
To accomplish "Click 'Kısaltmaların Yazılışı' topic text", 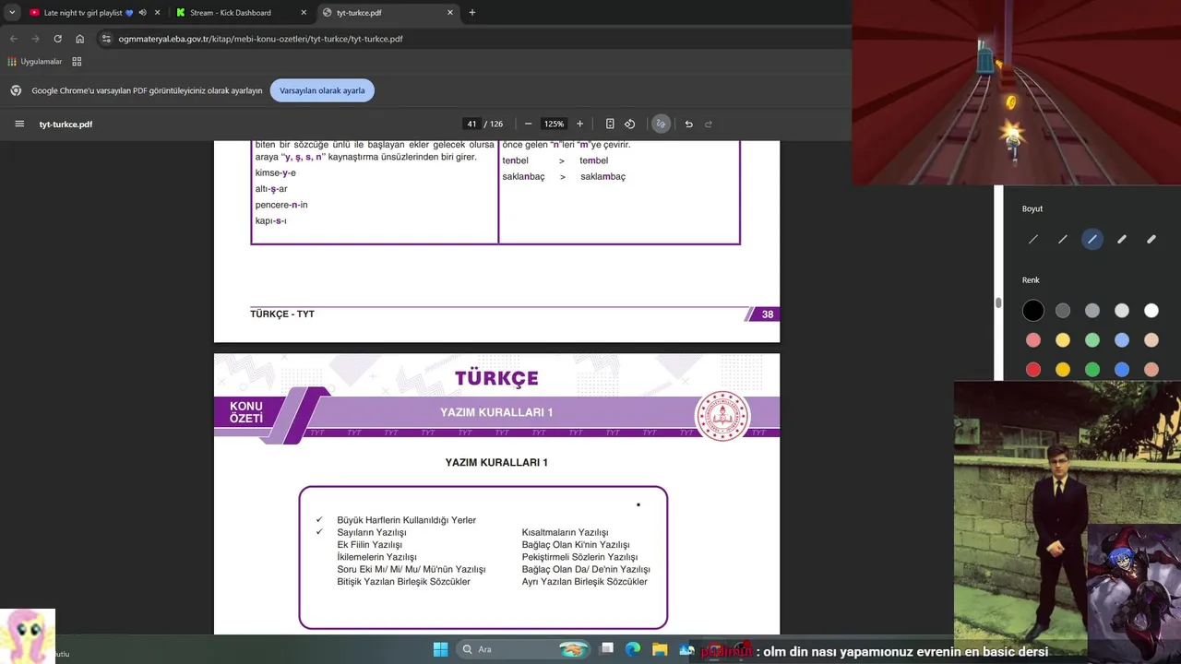I will [565, 532].
